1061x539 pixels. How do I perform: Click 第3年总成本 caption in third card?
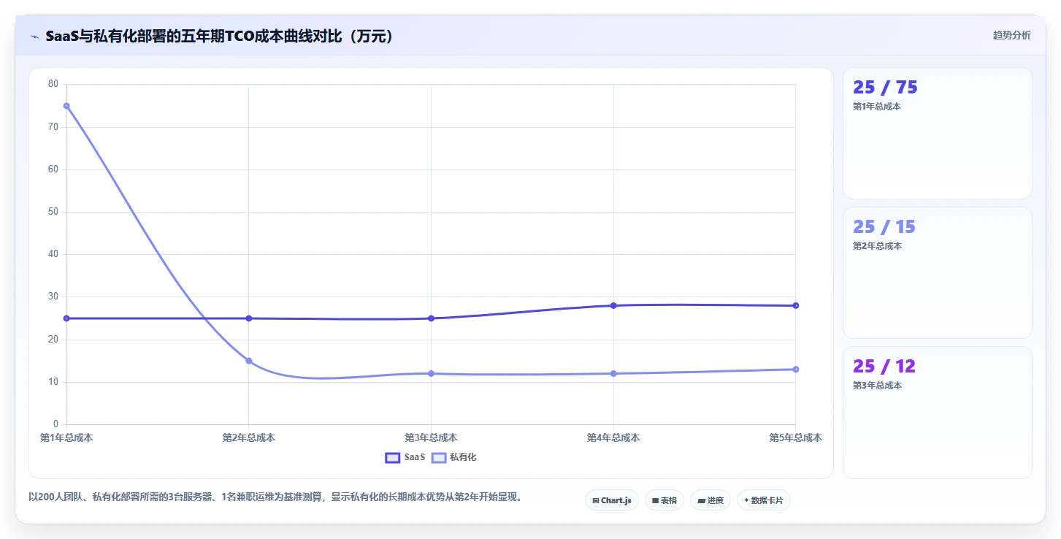pos(877,386)
